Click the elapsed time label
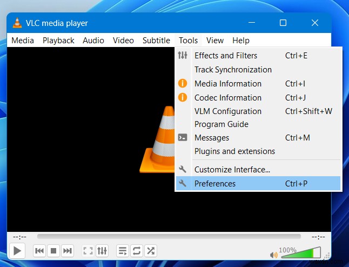This screenshot has height=267, width=349. click(19, 237)
